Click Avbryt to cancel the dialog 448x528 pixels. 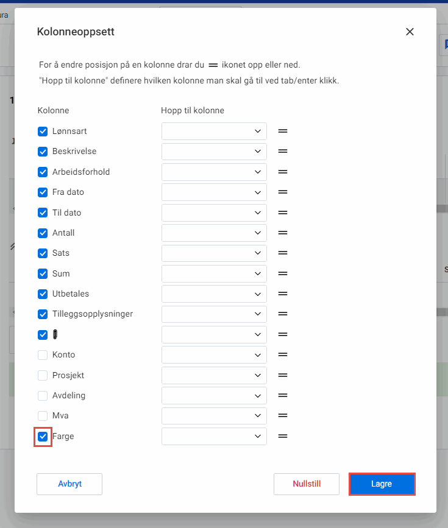(x=69, y=484)
